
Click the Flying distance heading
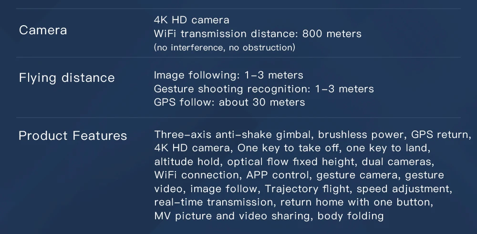(67, 78)
